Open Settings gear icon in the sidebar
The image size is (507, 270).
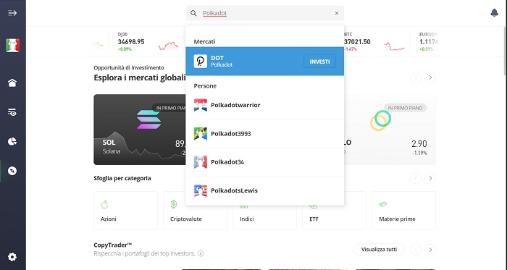[12, 257]
